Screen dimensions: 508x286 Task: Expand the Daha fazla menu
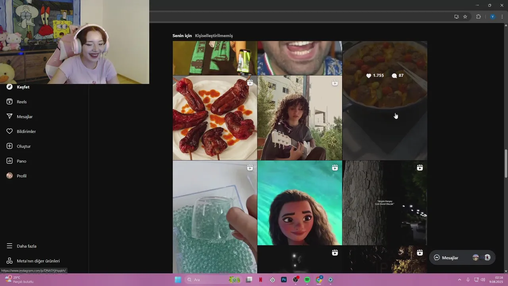pyautogui.click(x=21, y=246)
